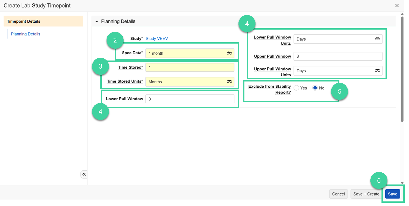
Task: Open the Lower Pull Window Units lookup icon
Action: [x=377, y=39]
